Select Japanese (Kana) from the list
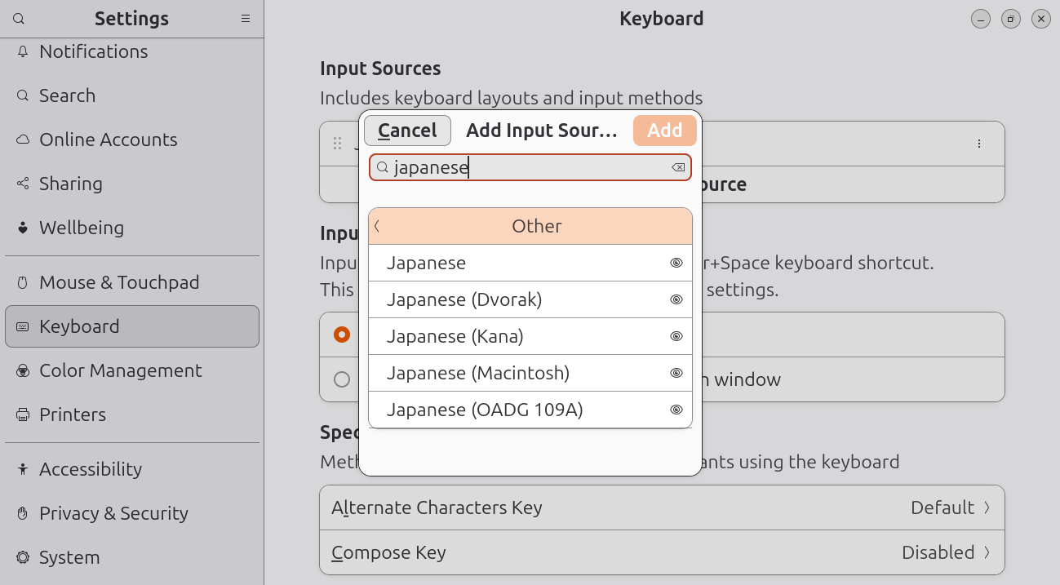1060x585 pixels. 530,336
